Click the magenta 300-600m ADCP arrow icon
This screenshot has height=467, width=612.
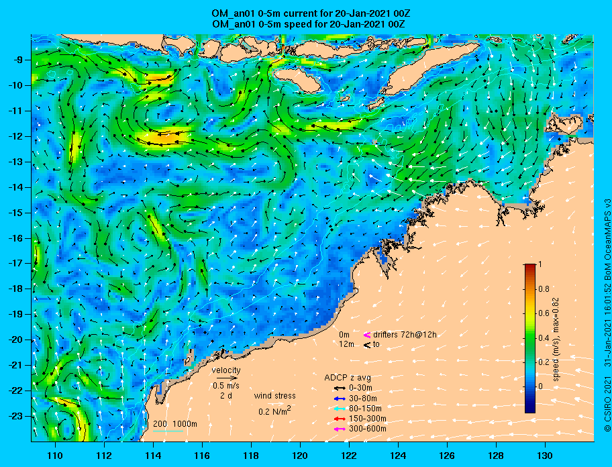coord(340,429)
